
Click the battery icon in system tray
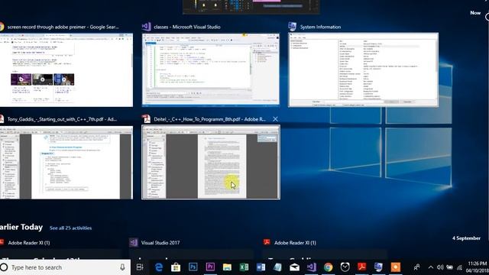click(449, 267)
